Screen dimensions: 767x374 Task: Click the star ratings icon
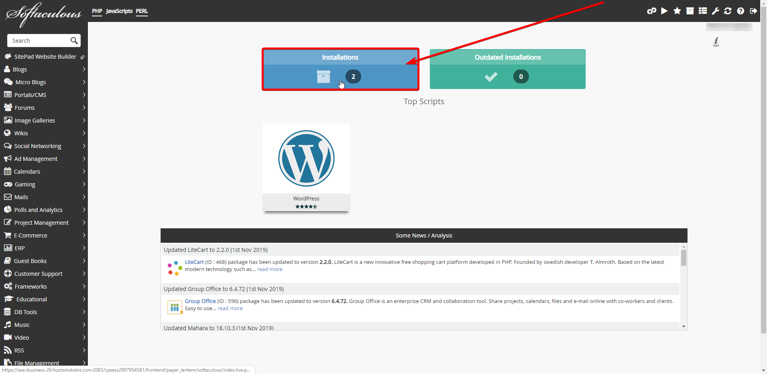pos(677,11)
